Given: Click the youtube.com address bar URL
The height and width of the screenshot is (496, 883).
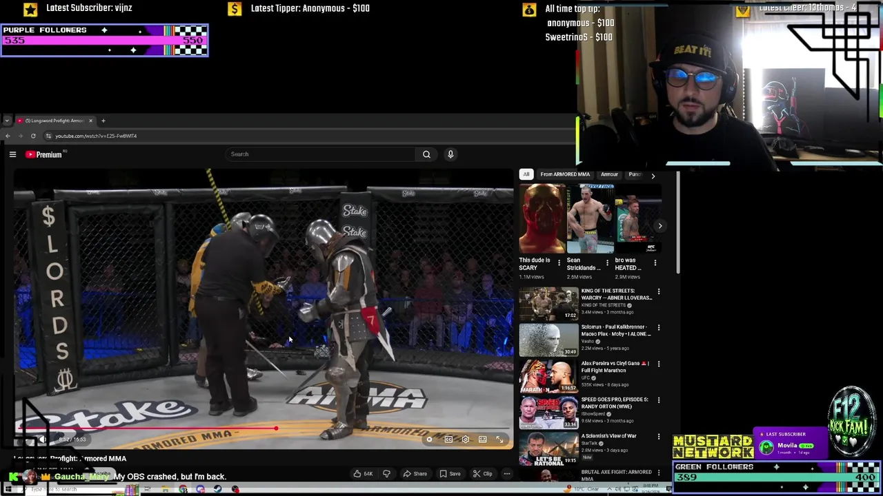Looking at the screenshot, I should pos(96,136).
